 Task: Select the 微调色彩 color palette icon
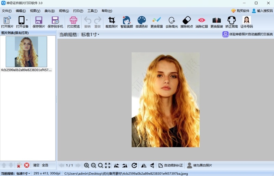141,20
